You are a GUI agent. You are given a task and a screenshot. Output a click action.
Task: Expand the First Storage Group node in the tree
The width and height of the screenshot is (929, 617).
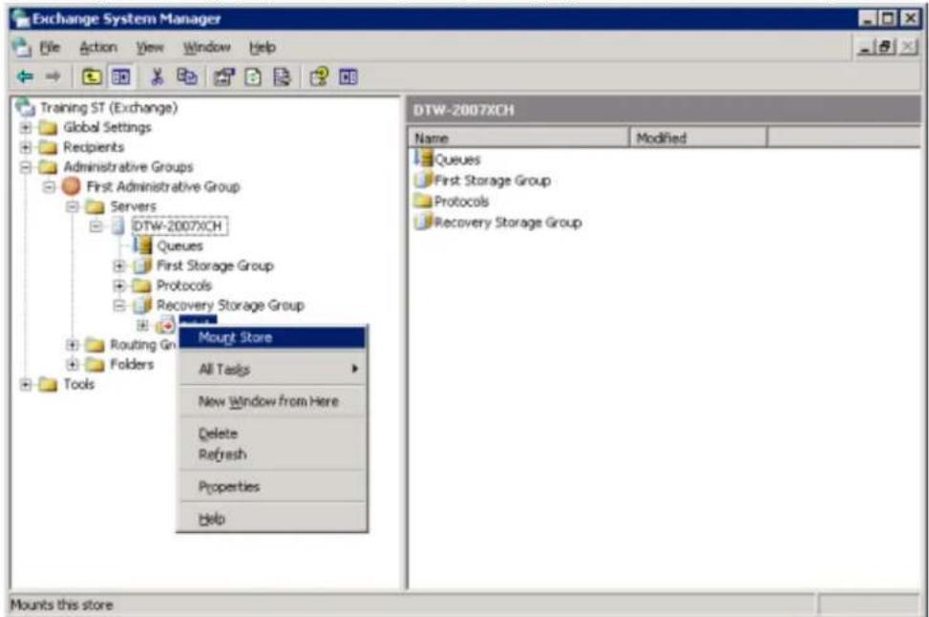tap(119, 266)
